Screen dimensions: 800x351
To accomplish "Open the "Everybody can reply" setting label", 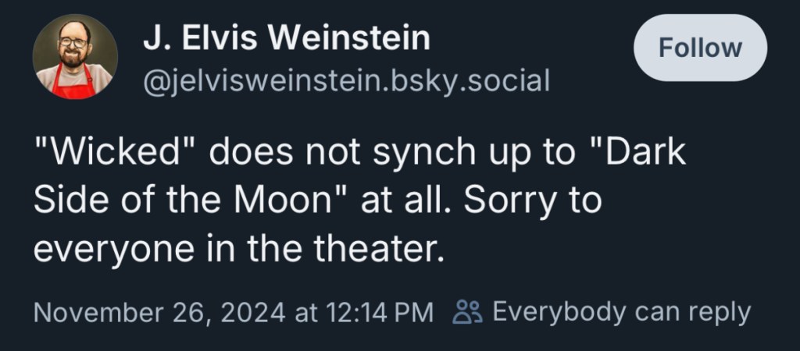I will pos(621,312).
